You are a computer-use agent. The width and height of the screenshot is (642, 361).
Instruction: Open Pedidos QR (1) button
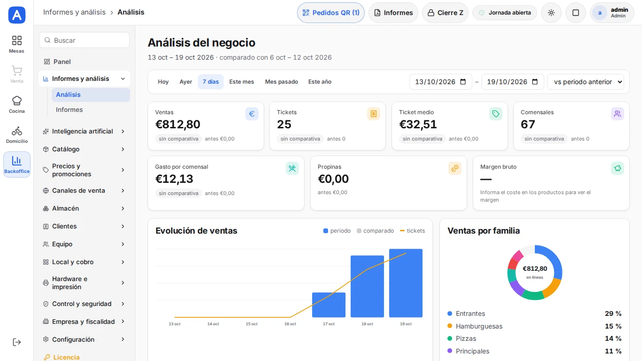pos(331,13)
